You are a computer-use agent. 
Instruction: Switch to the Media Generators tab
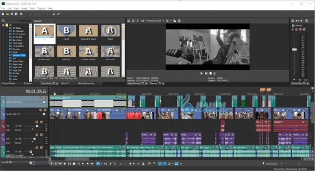[x=86, y=84]
